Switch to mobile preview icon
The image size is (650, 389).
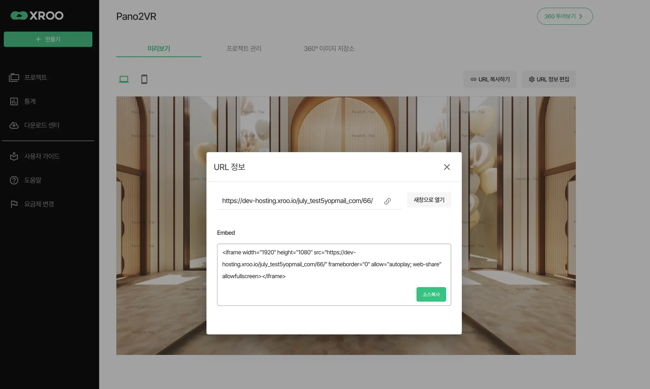click(144, 79)
